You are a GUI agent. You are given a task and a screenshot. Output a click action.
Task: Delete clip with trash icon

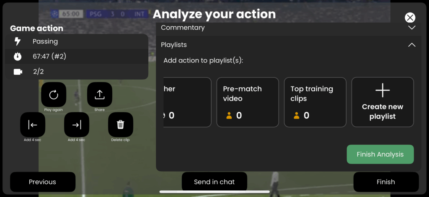[x=121, y=125]
